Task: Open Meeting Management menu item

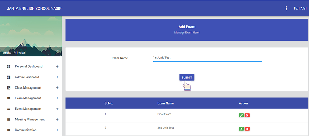Action: pos(30,119)
